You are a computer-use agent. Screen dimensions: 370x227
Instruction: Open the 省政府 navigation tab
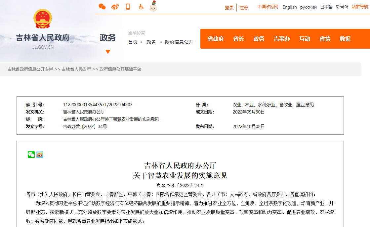(216, 39)
